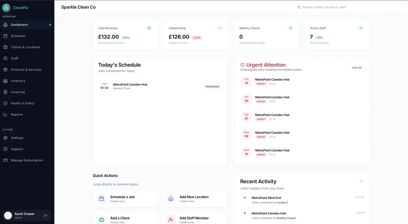Click the Clients & Locations briefcase icon

6,47
